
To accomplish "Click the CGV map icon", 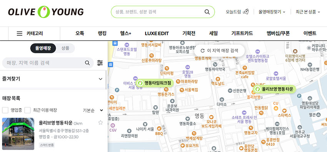I will coord(113,126).
